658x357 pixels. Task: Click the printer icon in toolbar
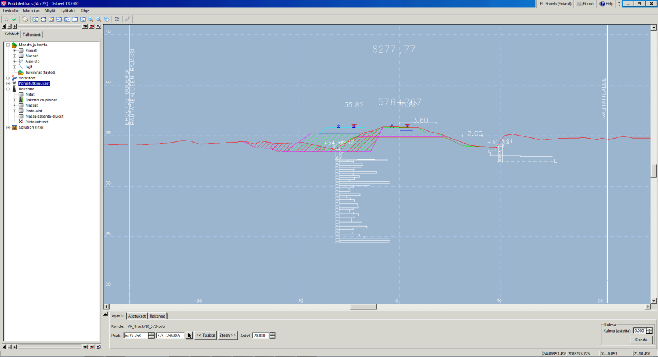click(x=25, y=19)
